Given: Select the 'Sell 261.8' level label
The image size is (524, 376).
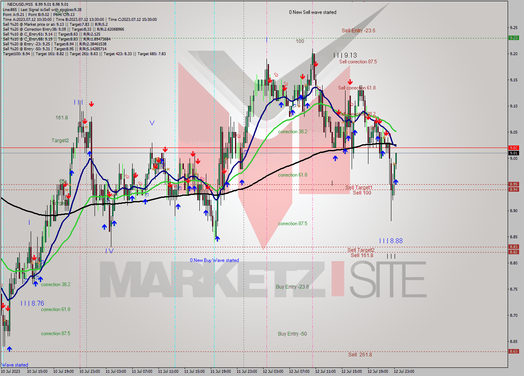Looking at the screenshot, I should 360,355.
